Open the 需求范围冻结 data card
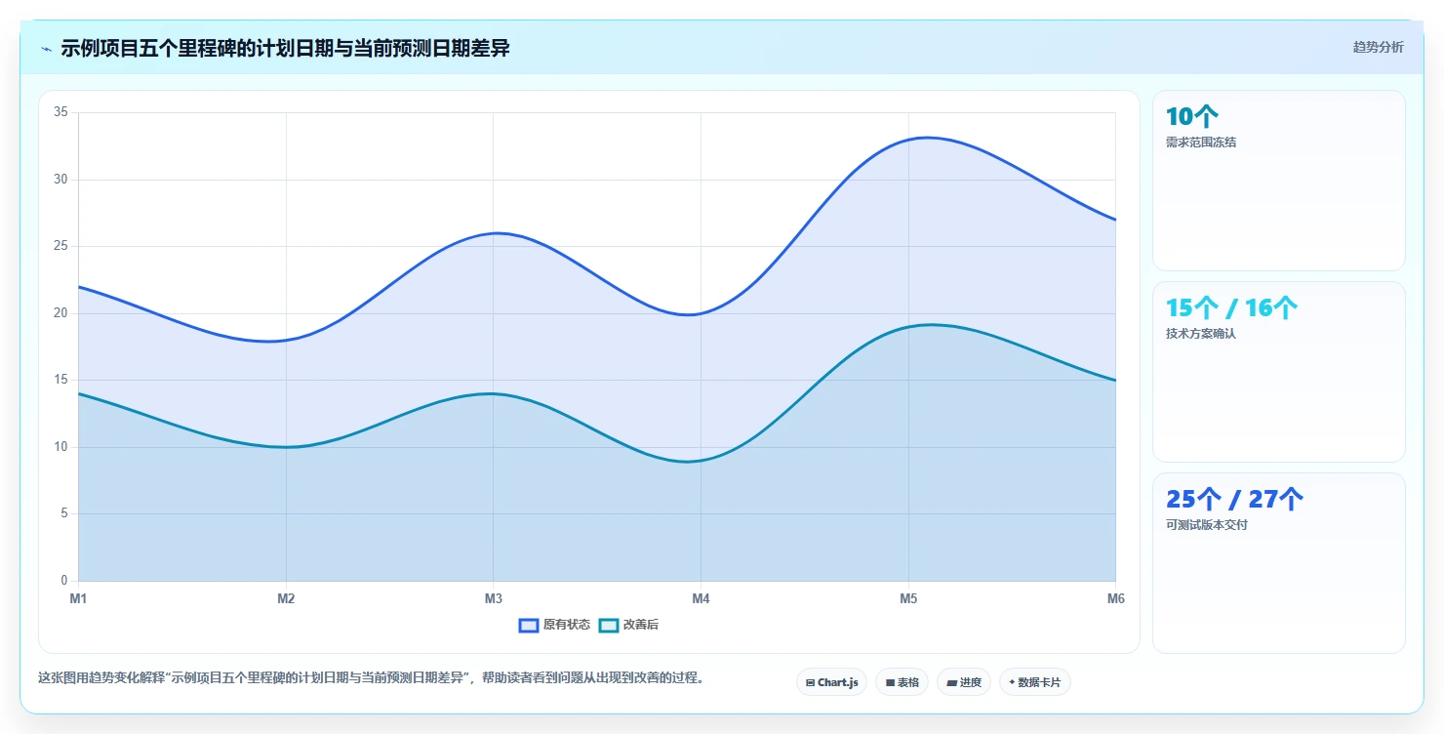This screenshot has width=1444, height=734. pyautogui.click(x=1278, y=181)
